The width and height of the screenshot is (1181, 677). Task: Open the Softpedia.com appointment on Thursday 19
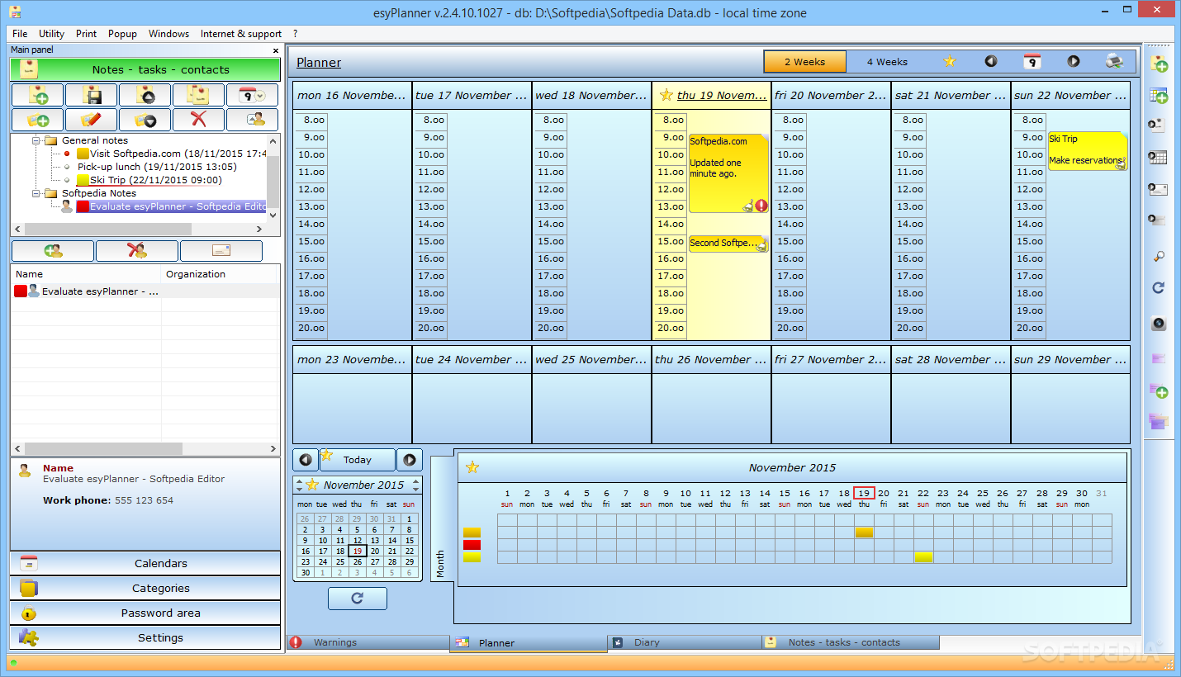(728, 173)
